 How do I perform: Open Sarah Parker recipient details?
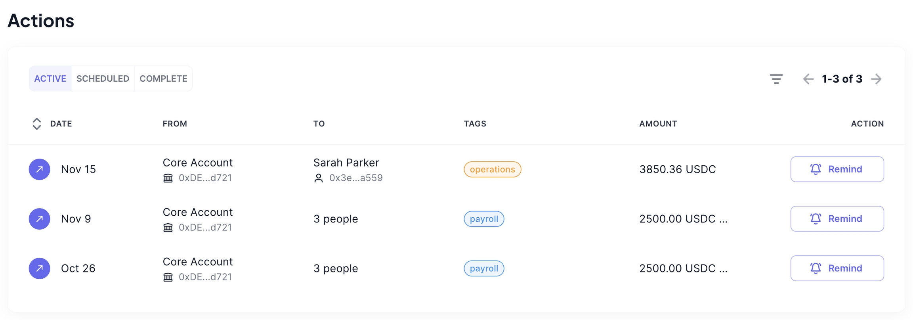346,163
